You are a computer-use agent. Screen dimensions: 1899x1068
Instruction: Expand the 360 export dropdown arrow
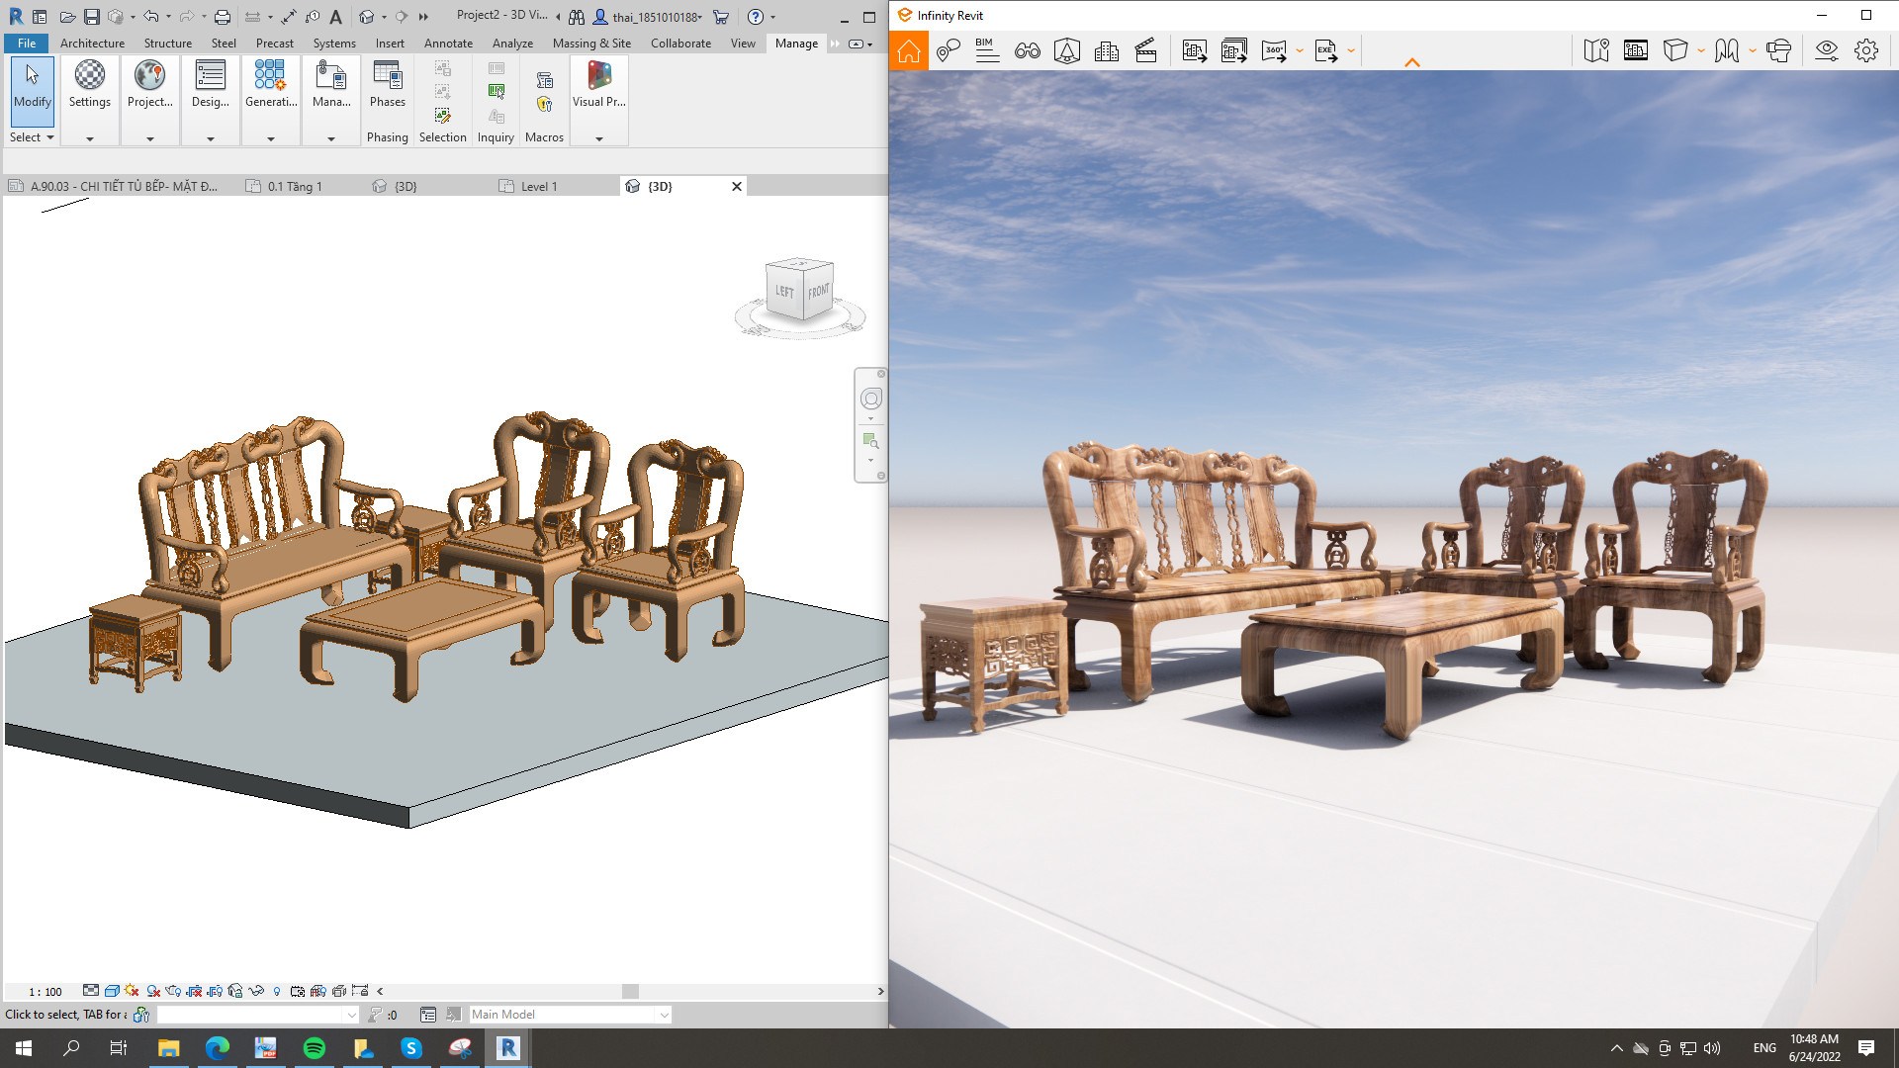[1300, 51]
